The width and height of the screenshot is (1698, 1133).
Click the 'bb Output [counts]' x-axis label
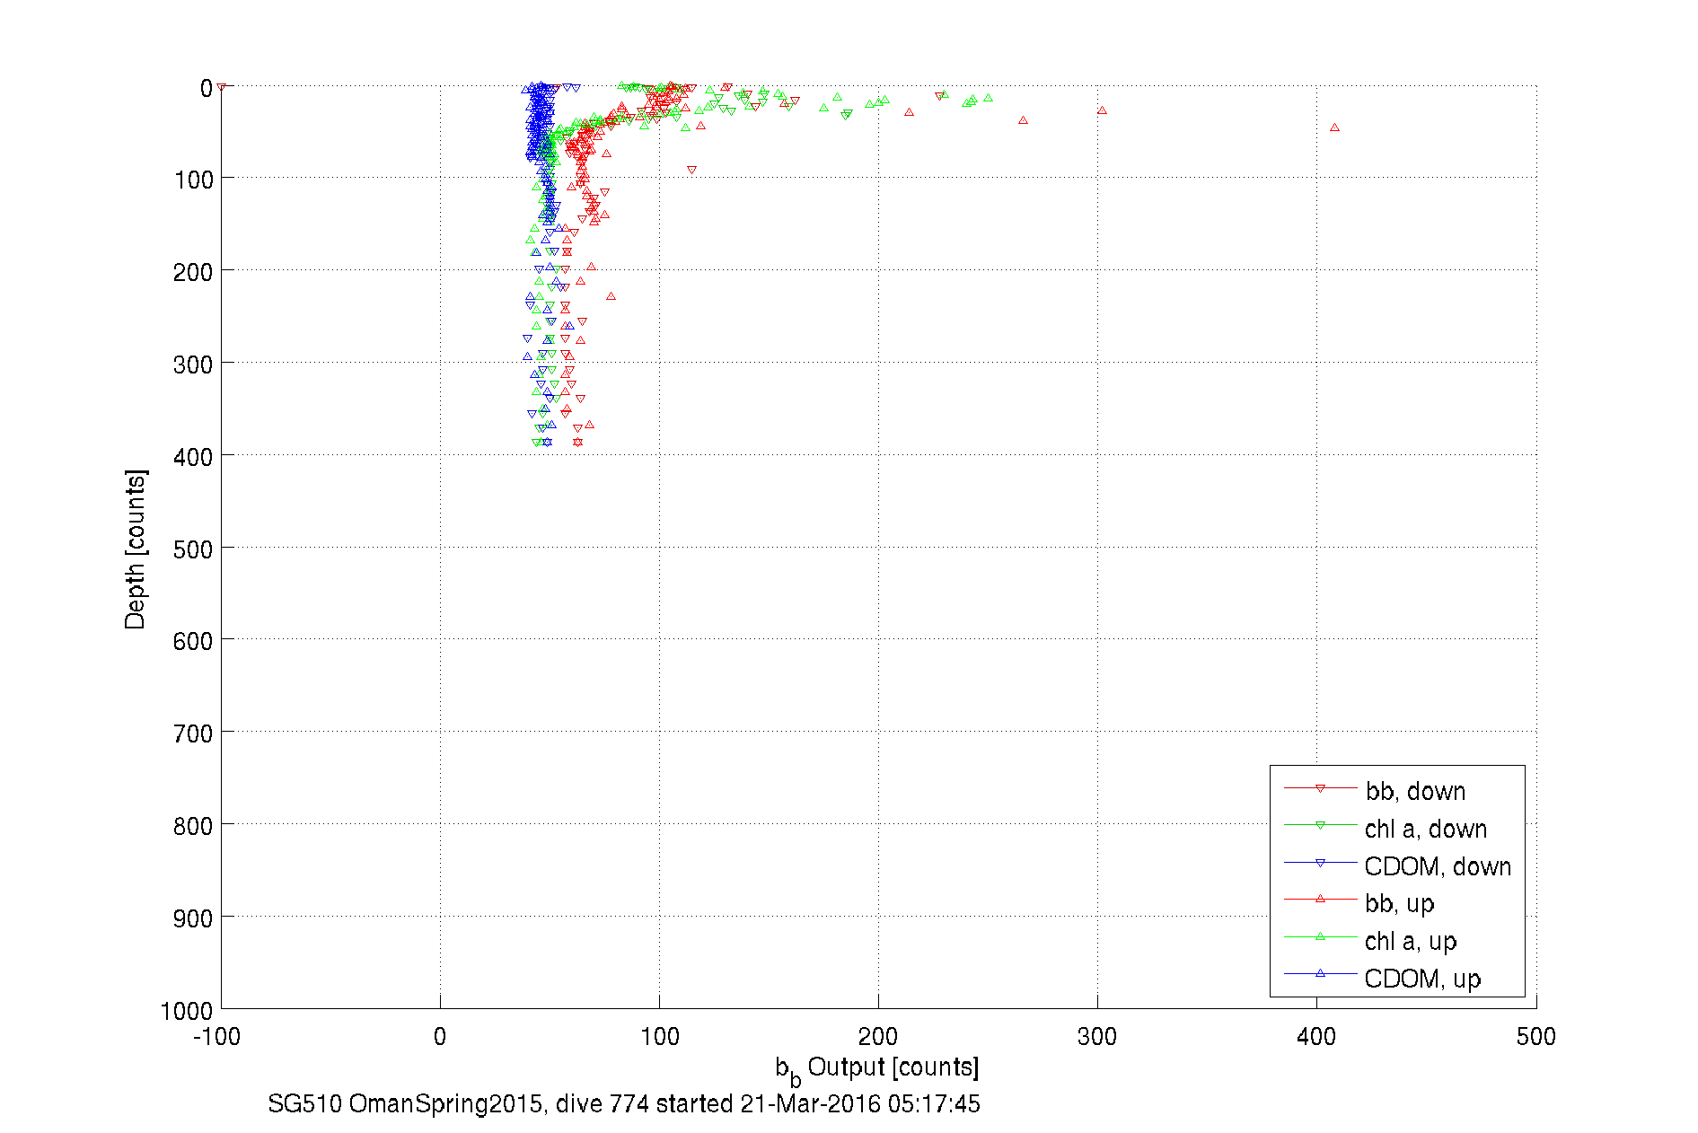(x=877, y=1068)
